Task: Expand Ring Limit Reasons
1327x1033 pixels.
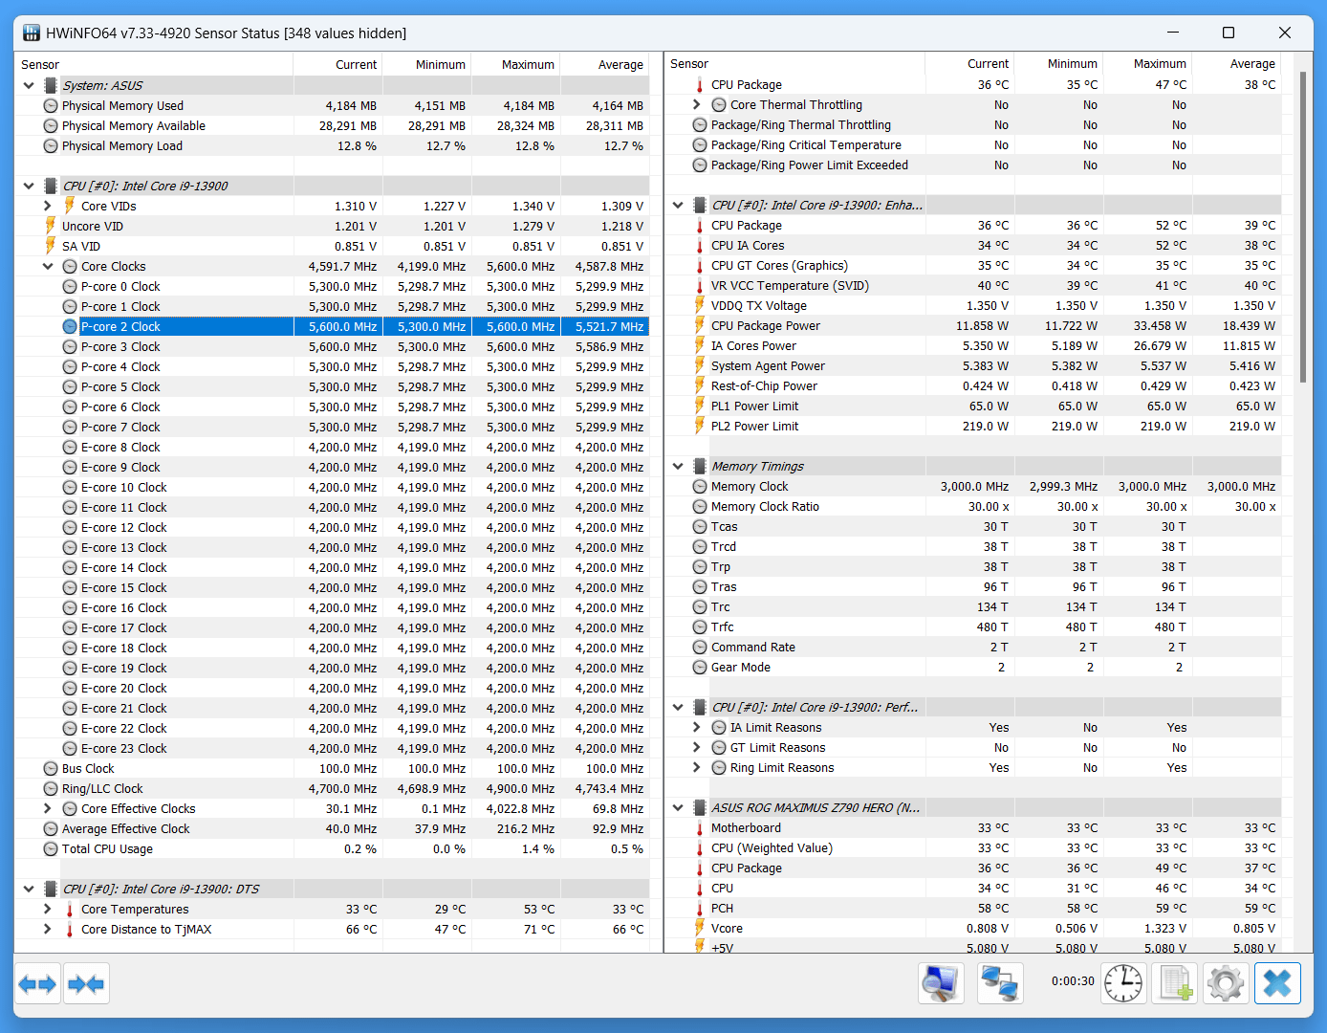Action: [697, 767]
